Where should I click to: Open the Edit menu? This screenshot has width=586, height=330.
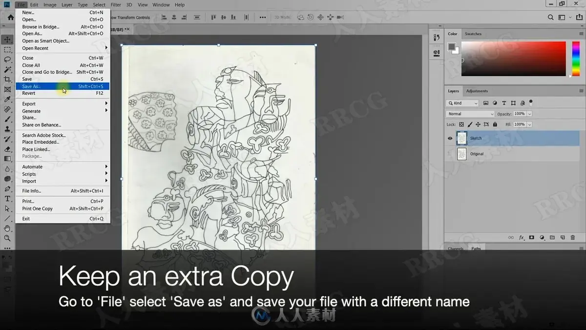[x=34, y=4]
